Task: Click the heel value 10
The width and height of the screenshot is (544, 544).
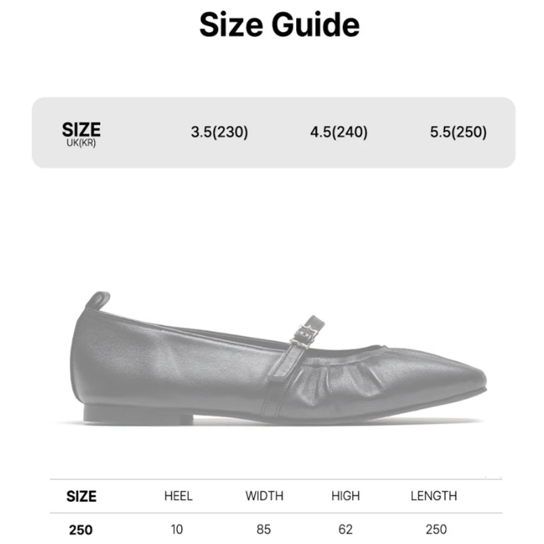Action: [177, 529]
